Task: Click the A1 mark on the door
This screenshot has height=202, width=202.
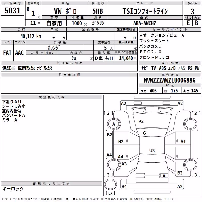Action: click(183, 142)
